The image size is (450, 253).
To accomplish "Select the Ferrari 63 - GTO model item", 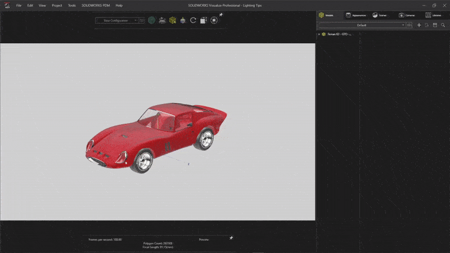I will tap(337, 34).
